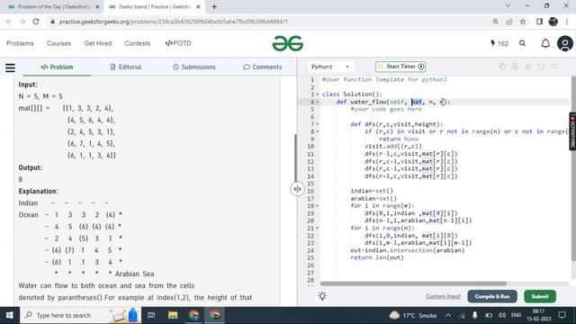Click the first Chrome icon on the taskbar

194,315
